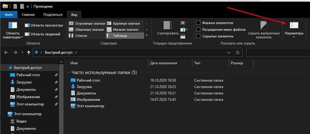This screenshot has width=310, height=134.
Task: Switch to the Главная ribbon tab
Action: click(28, 15)
